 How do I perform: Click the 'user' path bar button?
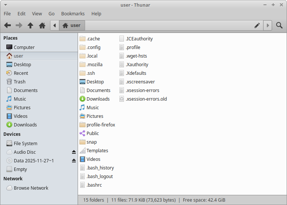point(72,25)
